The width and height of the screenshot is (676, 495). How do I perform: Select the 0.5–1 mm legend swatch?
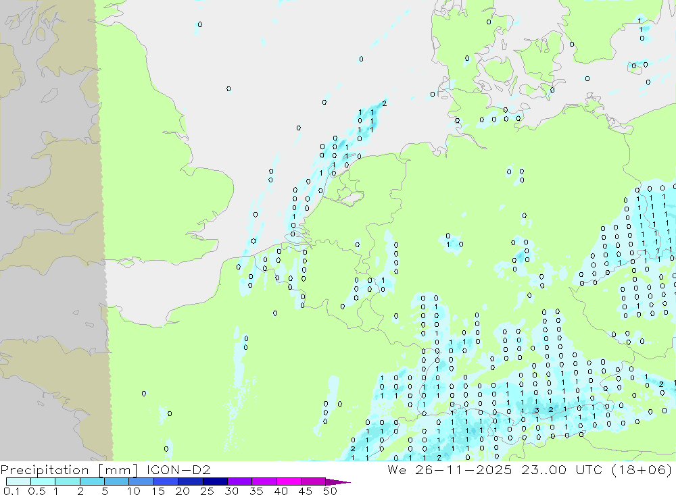(x=43, y=481)
